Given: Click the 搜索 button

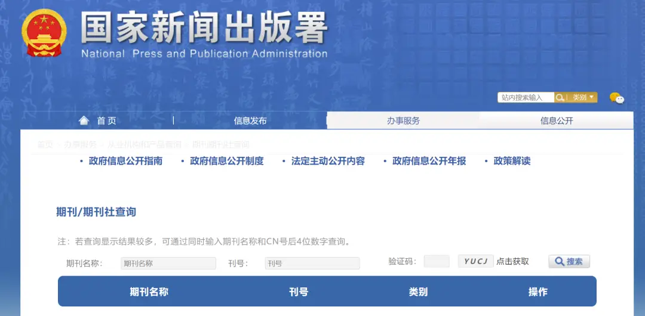Looking at the screenshot, I should click(569, 261).
